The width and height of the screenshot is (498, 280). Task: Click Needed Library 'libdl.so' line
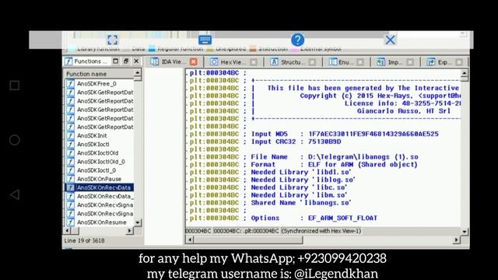tap(301, 172)
